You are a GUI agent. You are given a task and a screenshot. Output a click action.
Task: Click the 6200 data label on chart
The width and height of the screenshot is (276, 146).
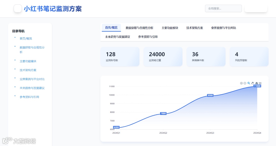coord(116,127)
